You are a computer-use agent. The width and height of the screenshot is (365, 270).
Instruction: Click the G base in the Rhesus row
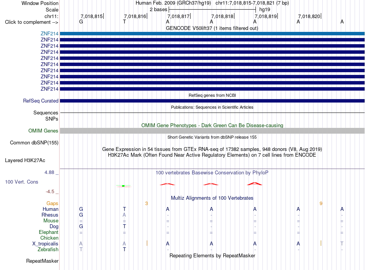81,215
